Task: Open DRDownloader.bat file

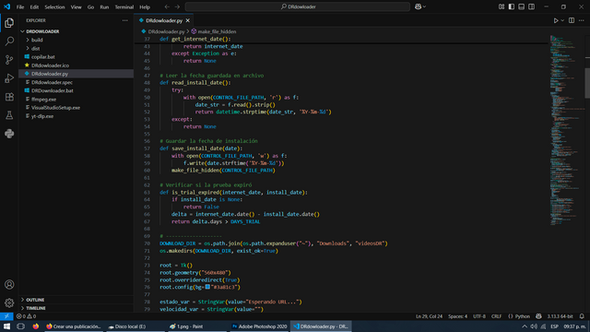Action: point(53,90)
